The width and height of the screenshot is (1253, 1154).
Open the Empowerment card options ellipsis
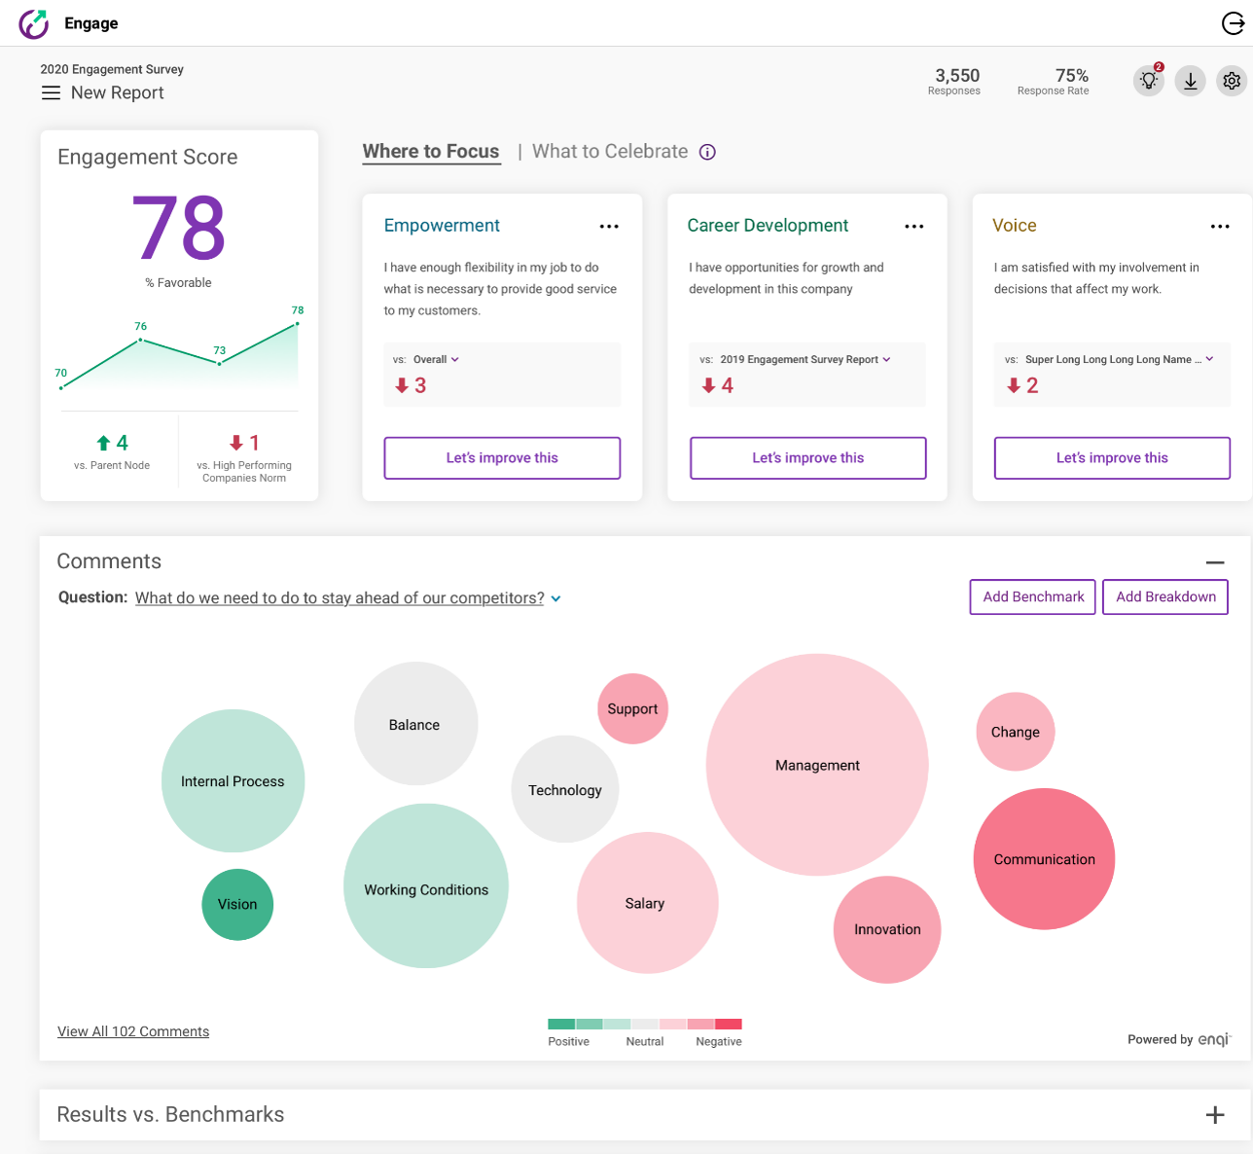[609, 226]
